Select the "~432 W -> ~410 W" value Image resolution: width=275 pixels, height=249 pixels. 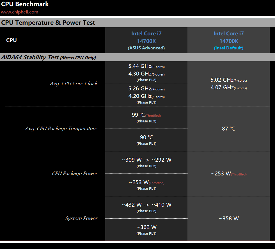point(146,205)
